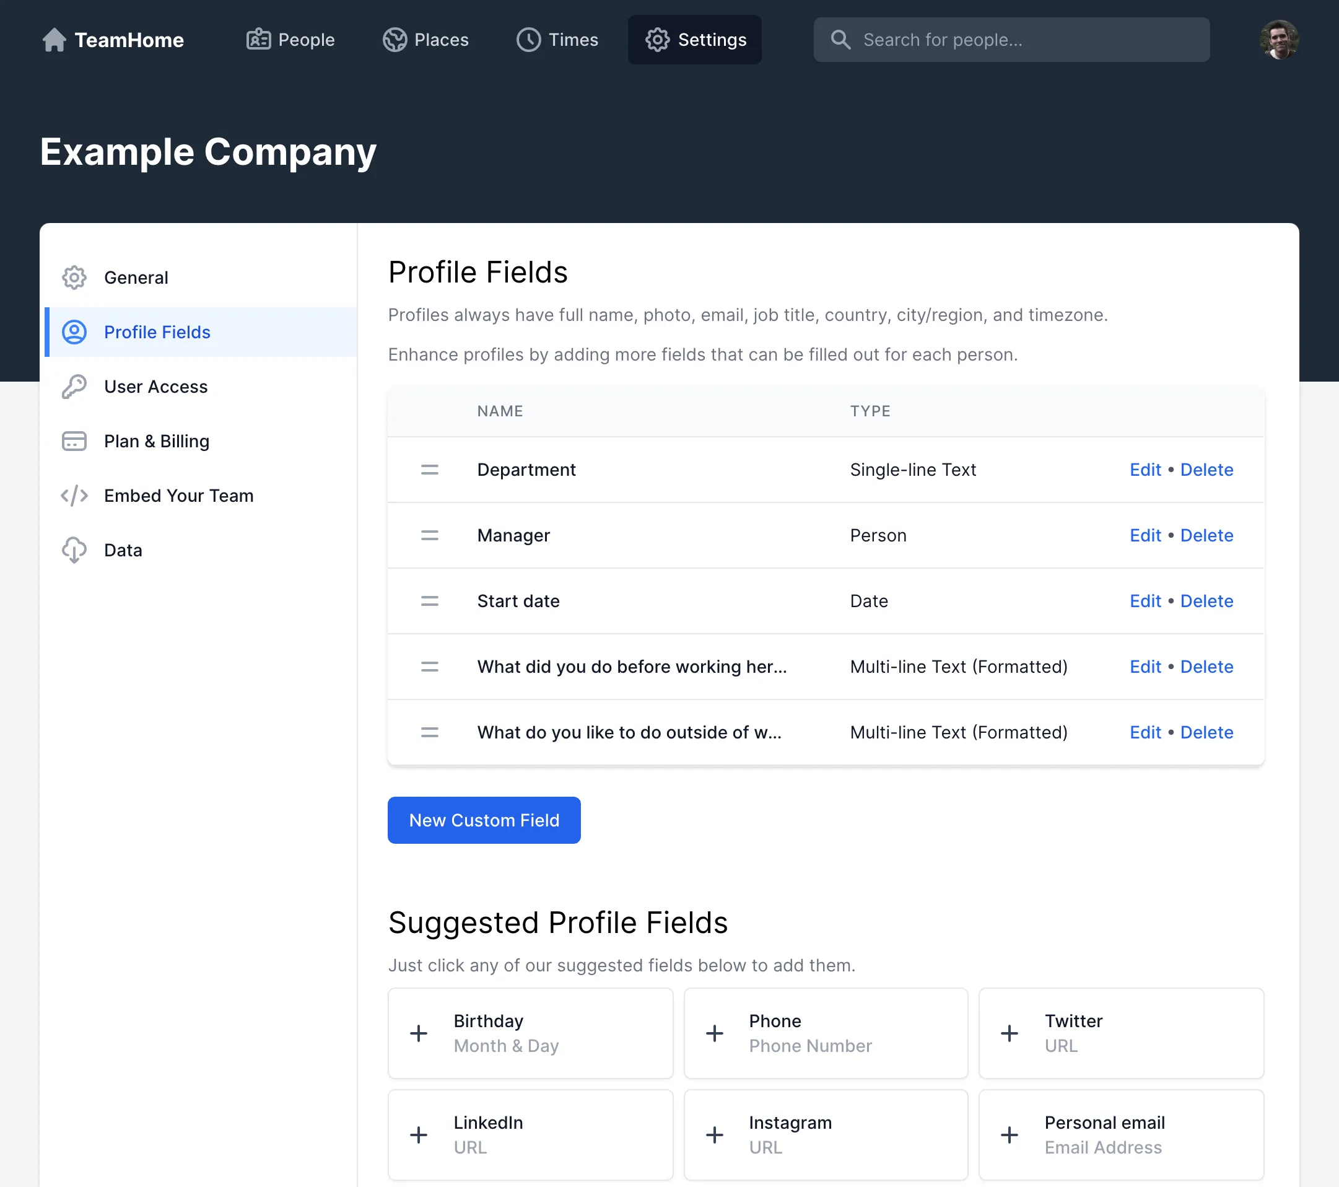
Task: Edit the Start date field
Action: click(x=1145, y=601)
